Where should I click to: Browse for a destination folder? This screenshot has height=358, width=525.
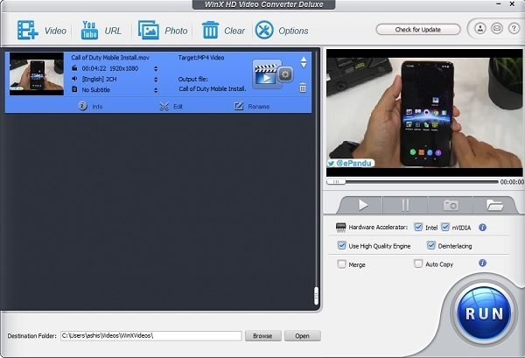click(262, 335)
